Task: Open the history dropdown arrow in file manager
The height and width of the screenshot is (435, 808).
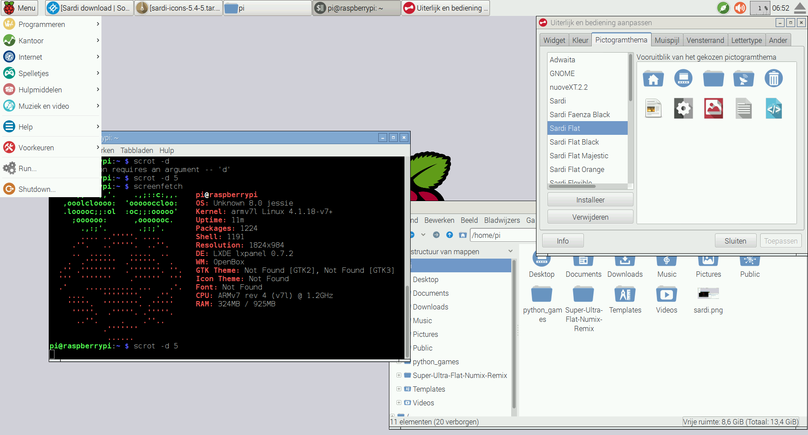Action: tap(423, 235)
